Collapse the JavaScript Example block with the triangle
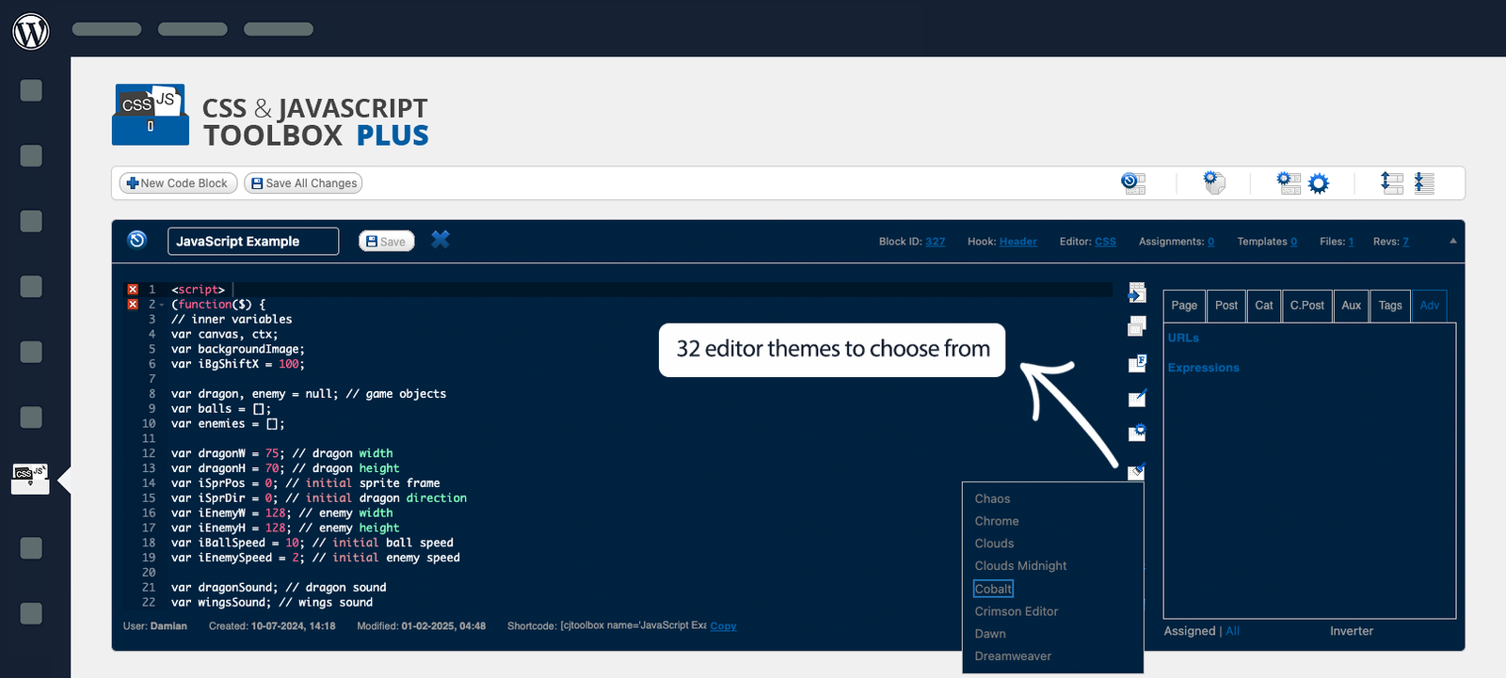 (x=1453, y=241)
